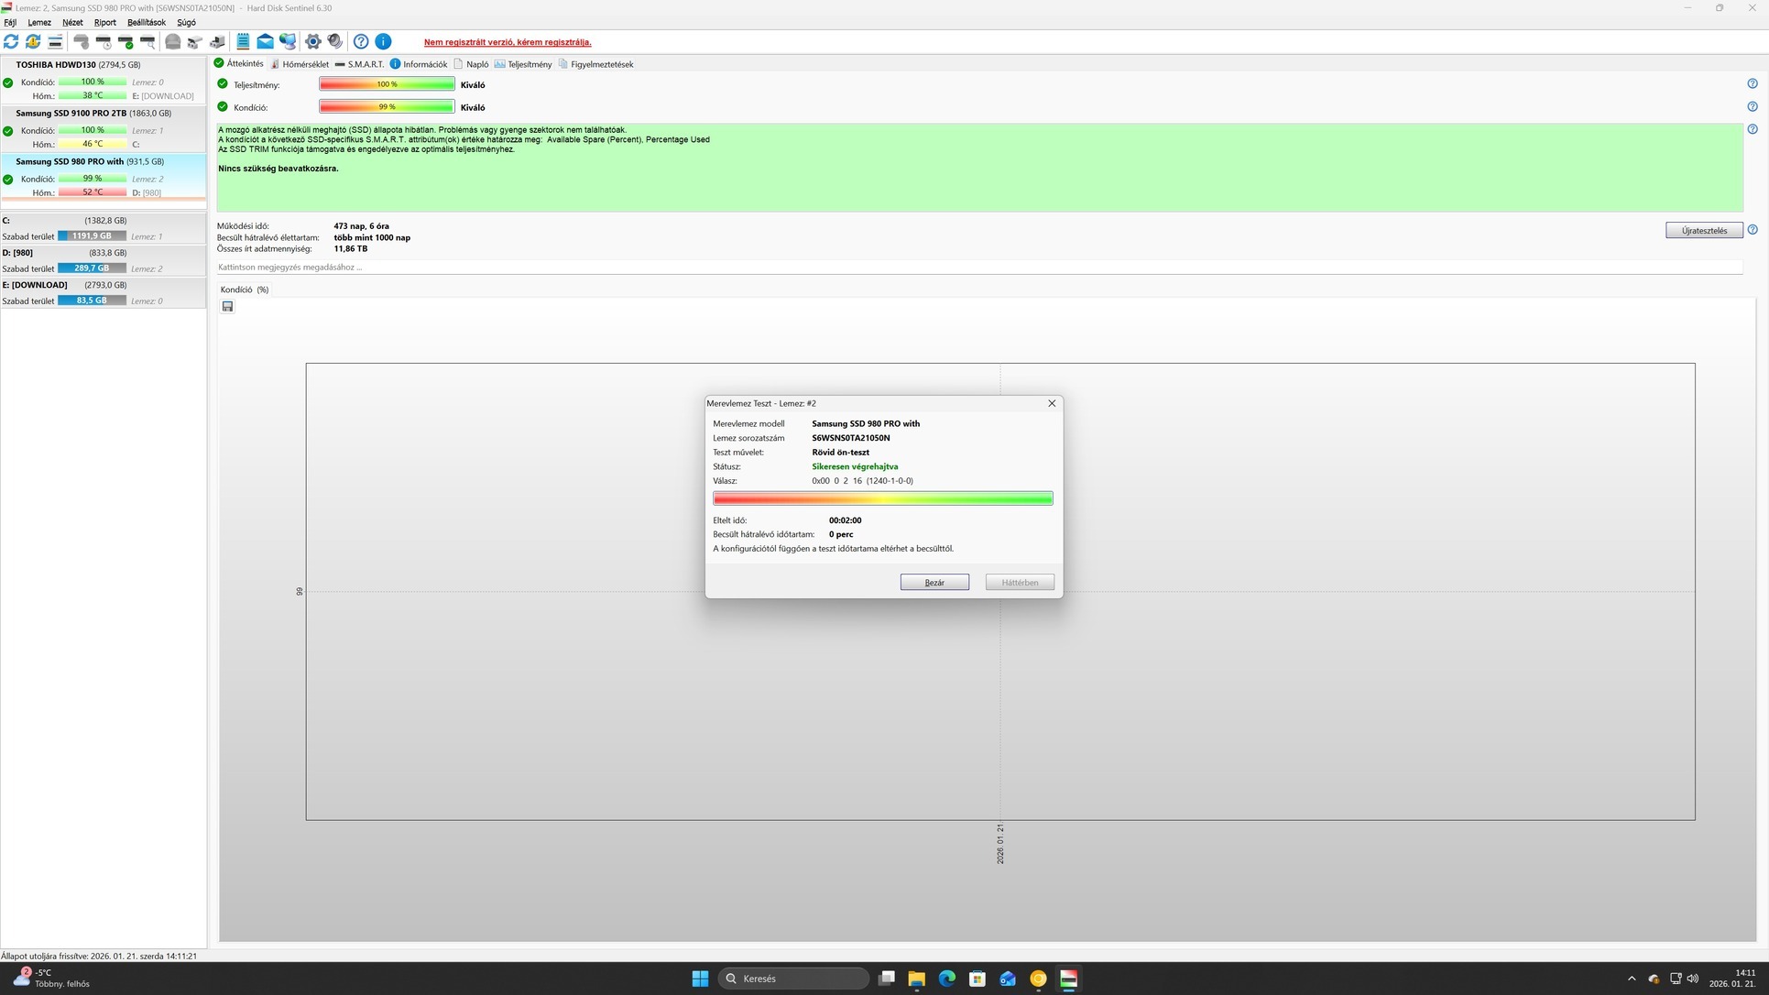Image resolution: width=1769 pixels, height=995 pixels.
Task: Click the Újratesztelés button
Action: tap(1703, 231)
